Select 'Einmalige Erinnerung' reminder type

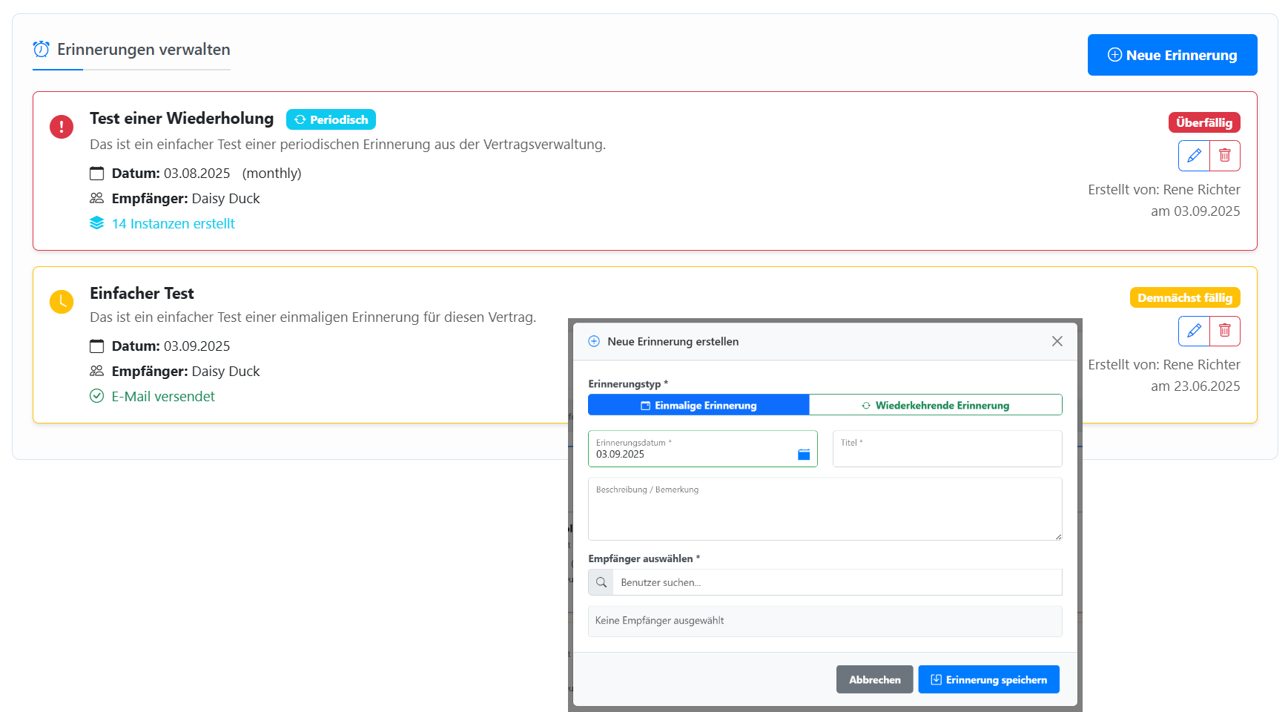pyautogui.click(x=699, y=406)
